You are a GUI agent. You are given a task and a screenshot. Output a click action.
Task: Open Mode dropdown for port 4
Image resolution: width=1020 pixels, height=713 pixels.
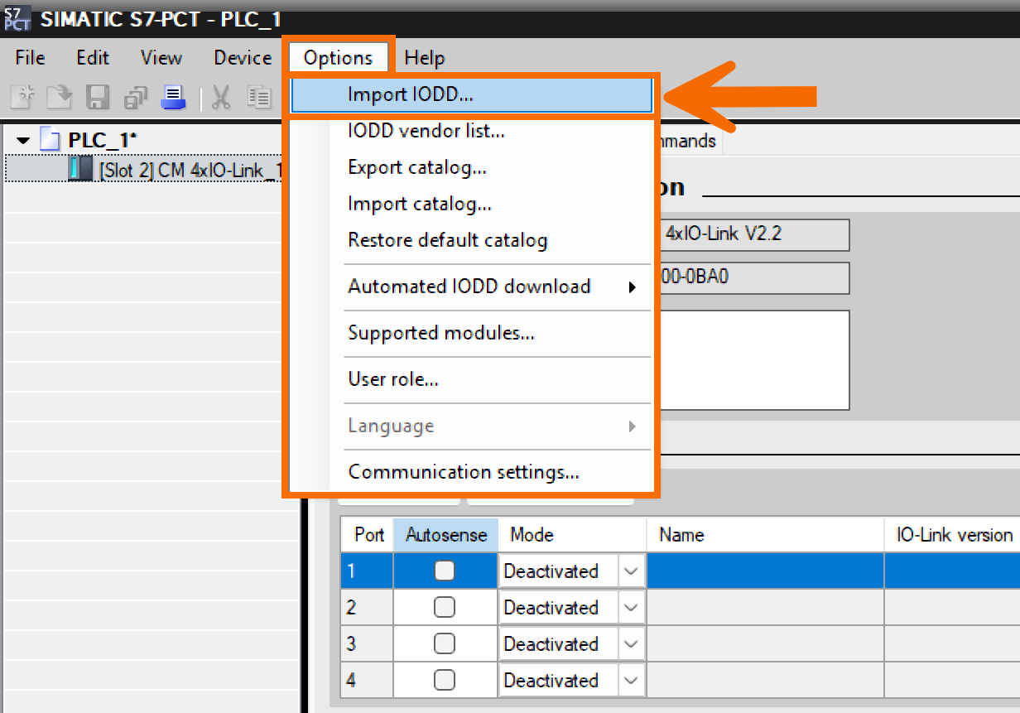(631, 680)
